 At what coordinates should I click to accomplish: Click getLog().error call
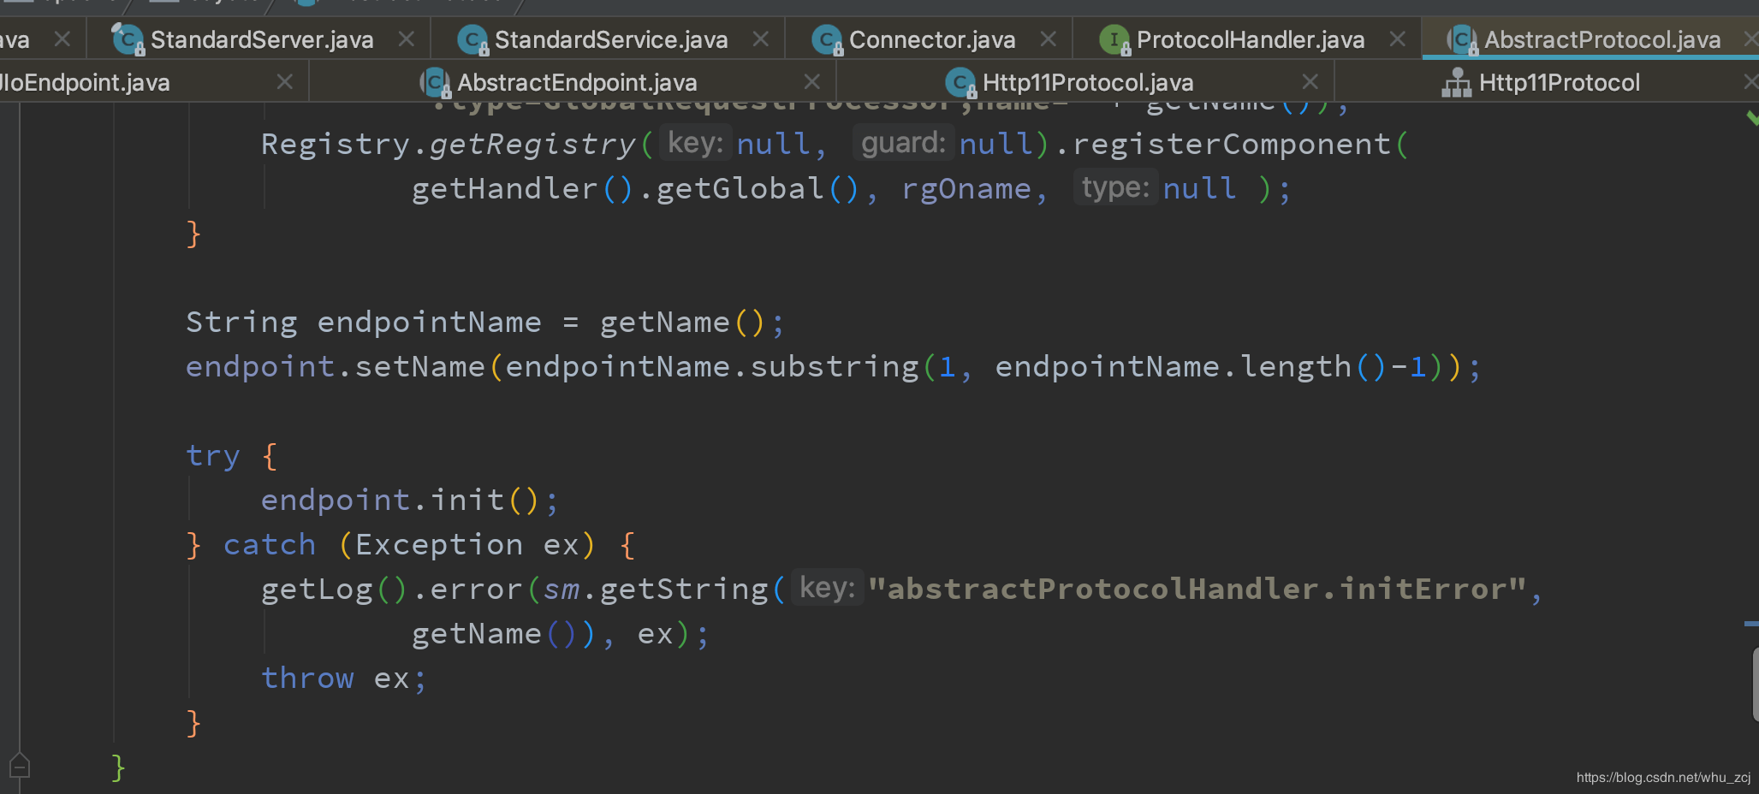[x=392, y=589]
